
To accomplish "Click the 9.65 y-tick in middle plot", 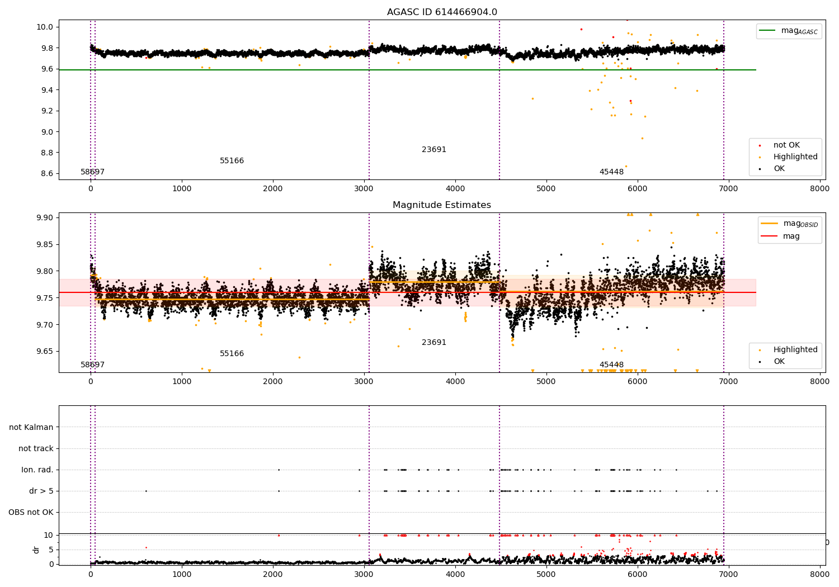I will point(45,352).
